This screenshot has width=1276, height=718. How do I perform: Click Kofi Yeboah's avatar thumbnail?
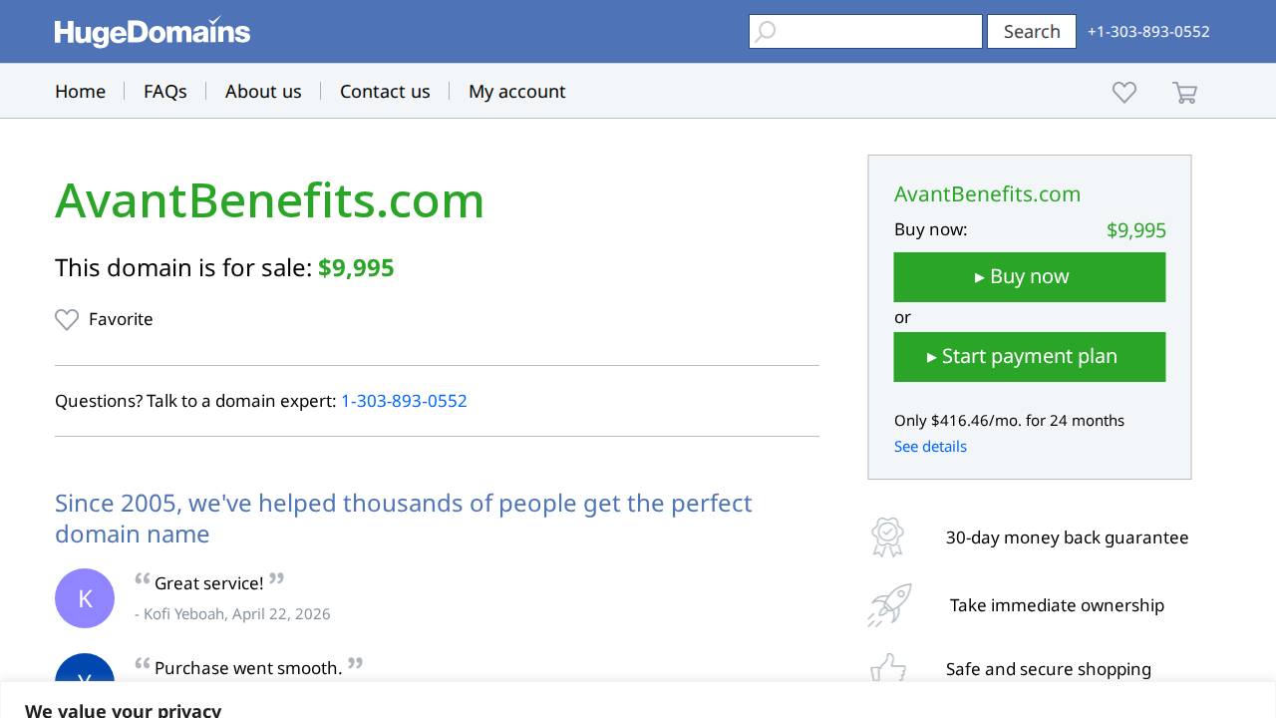coord(85,598)
